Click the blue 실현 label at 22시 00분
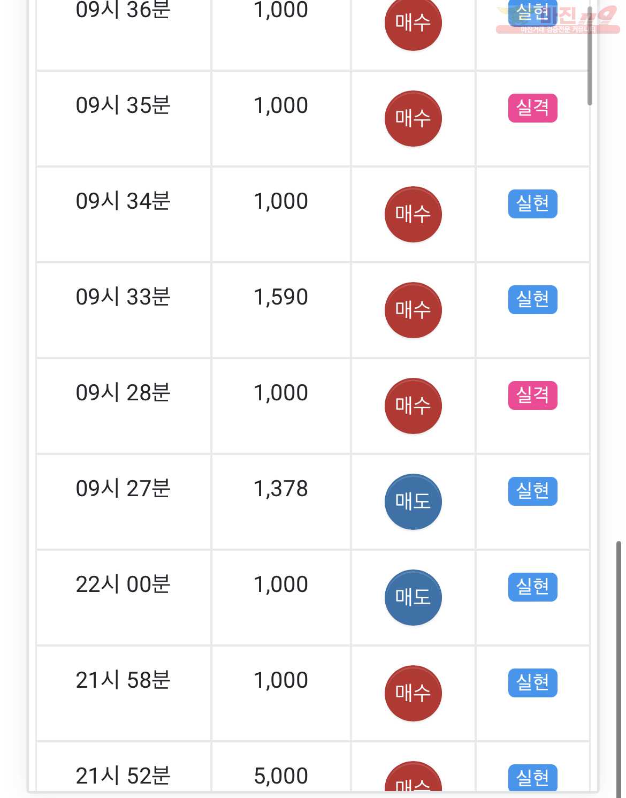Image resolution: width=626 pixels, height=798 pixels. point(532,587)
